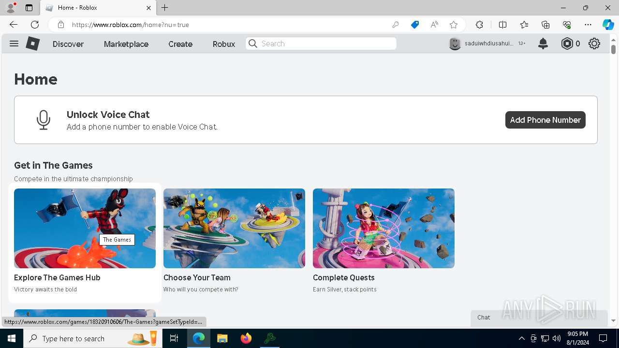The width and height of the screenshot is (619, 348).
Task: Open the Favorites list
Action: click(524, 25)
